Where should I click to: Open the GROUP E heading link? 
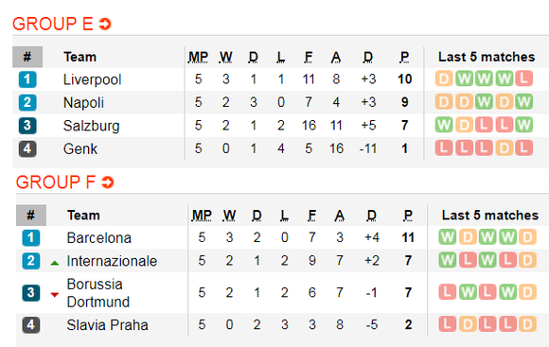click(52, 24)
